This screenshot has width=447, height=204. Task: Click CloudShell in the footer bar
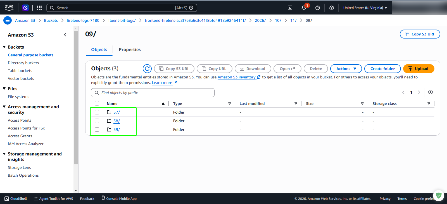(16, 199)
